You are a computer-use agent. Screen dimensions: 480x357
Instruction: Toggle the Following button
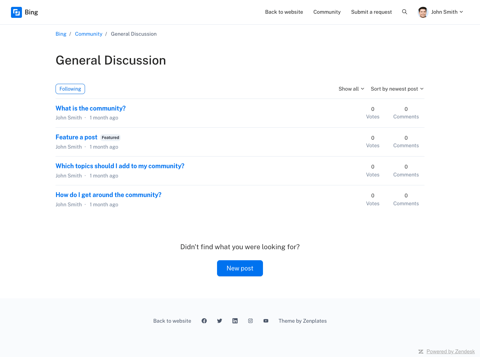(x=70, y=89)
